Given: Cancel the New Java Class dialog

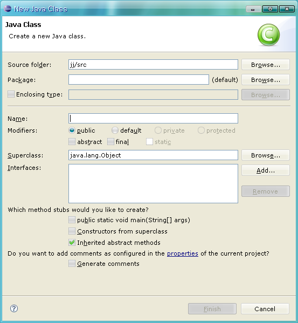Looking at the screenshot, I should (265, 309).
